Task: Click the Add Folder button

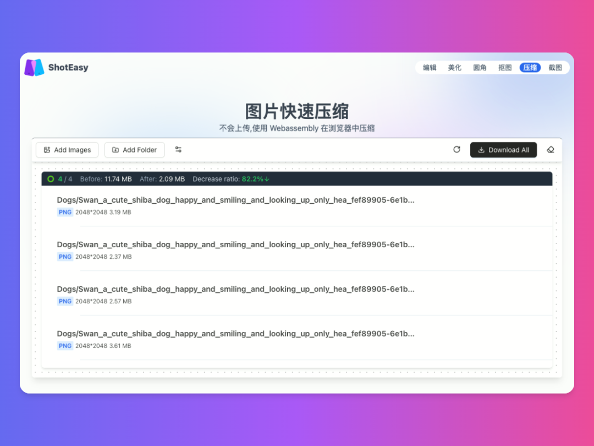Action: [x=135, y=150]
